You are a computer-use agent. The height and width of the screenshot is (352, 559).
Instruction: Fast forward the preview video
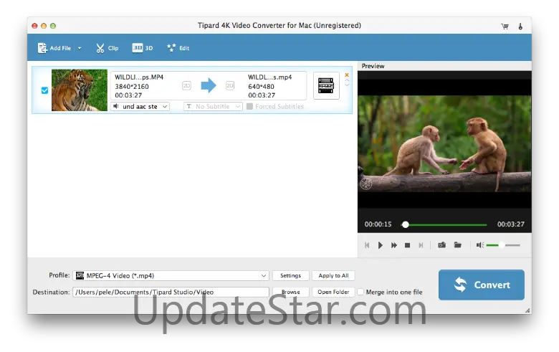(x=394, y=245)
